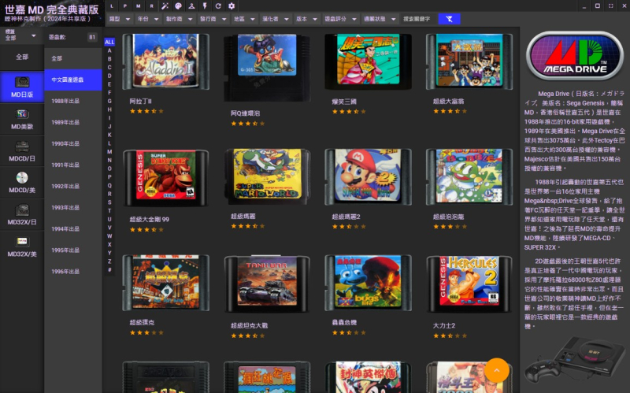This screenshot has height=393, width=630.
Task: Open the 超級撲克 game cartridge
Action: (x=165, y=283)
